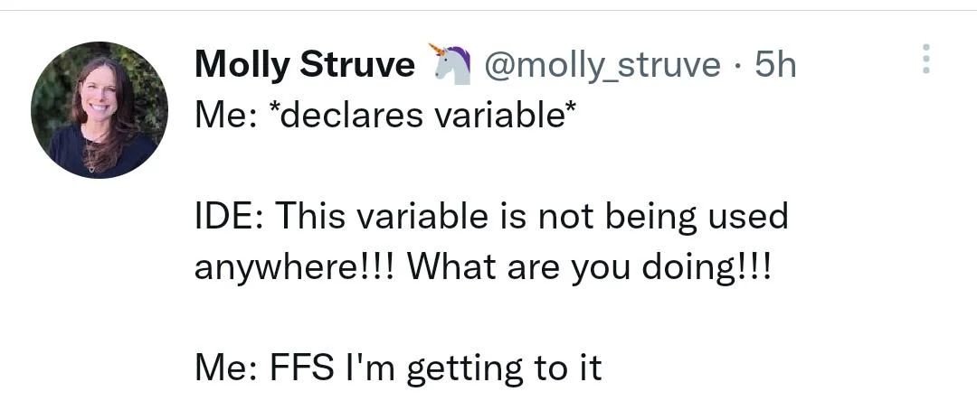This screenshot has width=977, height=401.
Task: Click the 5h timestamp link
Action: pos(775,64)
